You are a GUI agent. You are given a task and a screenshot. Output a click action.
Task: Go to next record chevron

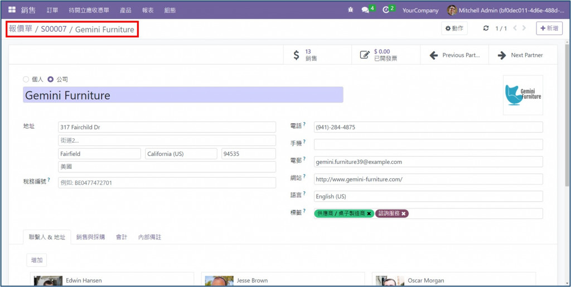(524, 28)
